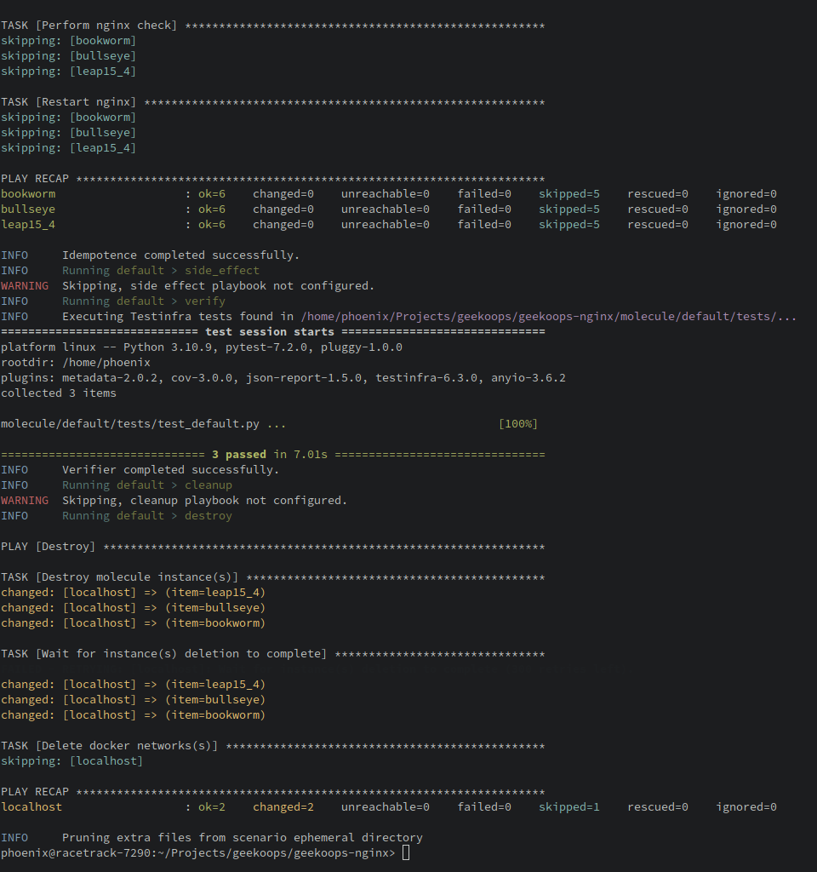The height and width of the screenshot is (872, 817).
Task: Select the "Idempotence completed successfully." message
Action: [x=180, y=255]
